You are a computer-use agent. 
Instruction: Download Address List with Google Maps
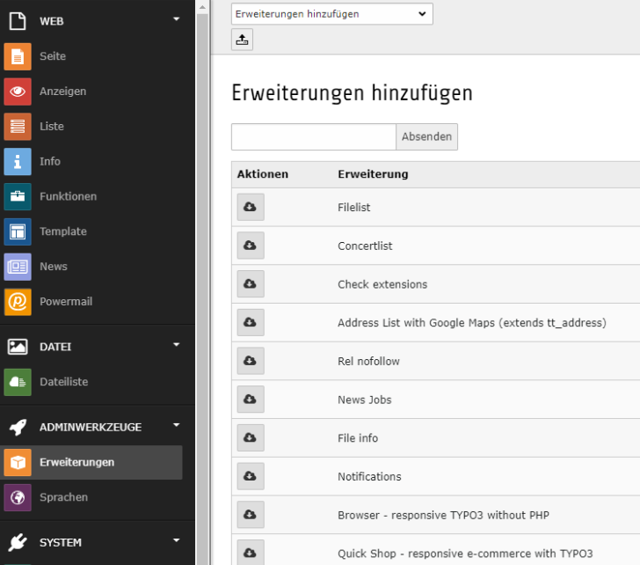pyautogui.click(x=251, y=322)
